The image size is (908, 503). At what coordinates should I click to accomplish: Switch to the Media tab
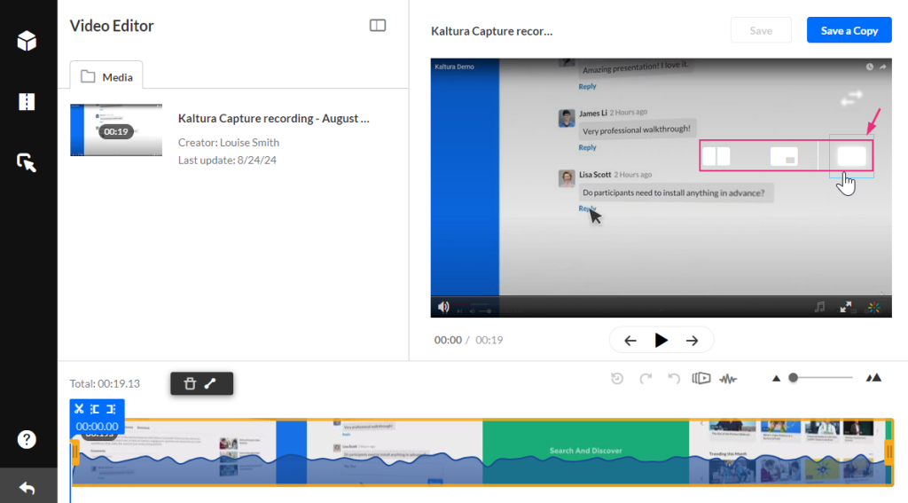point(106,77)
